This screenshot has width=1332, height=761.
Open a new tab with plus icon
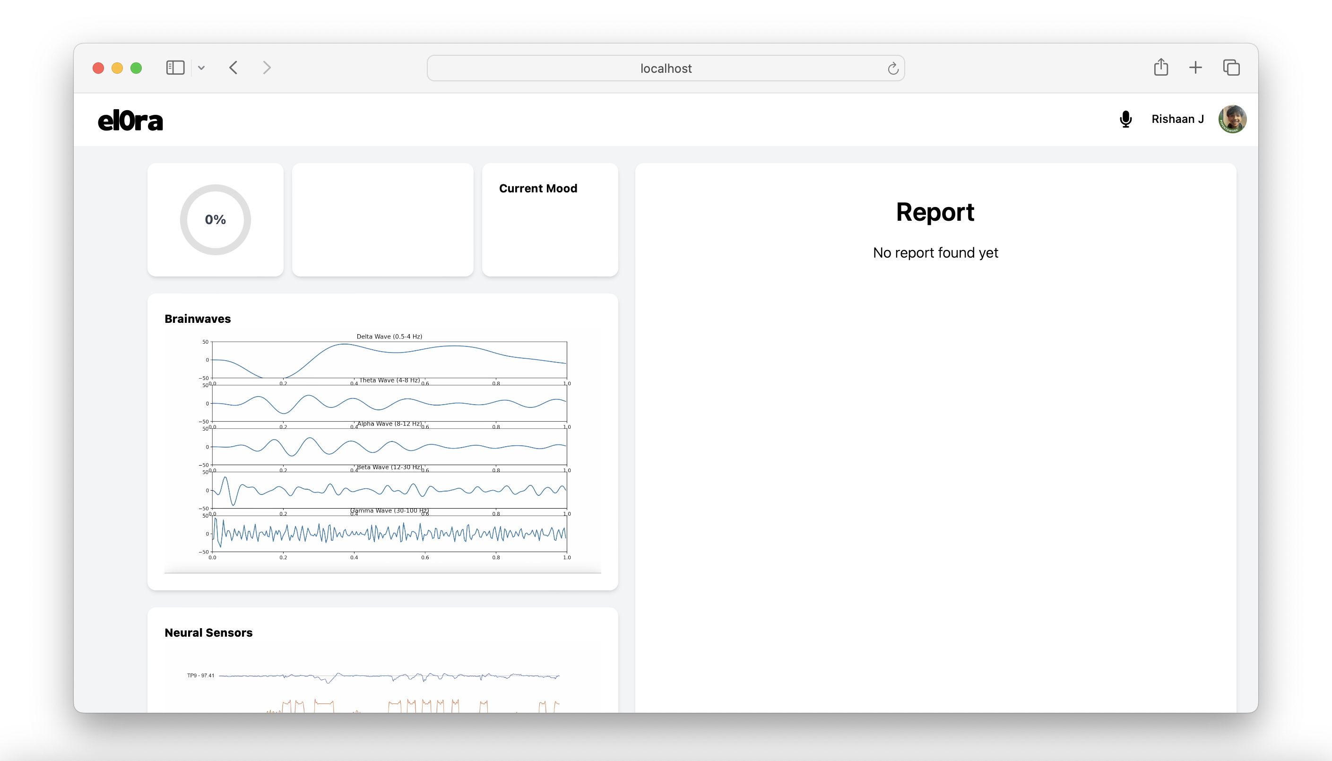coord(1195,68)
